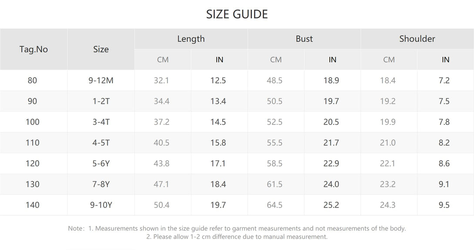Select the 9-10Y size cell

(x=101, y=205)
